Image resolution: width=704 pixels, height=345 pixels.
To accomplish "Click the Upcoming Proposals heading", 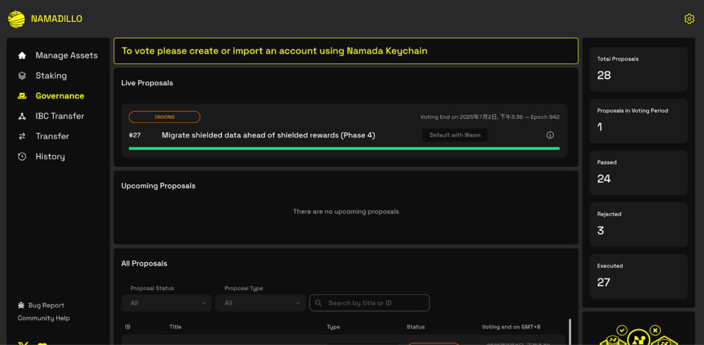I will click(x=158, y=186).
